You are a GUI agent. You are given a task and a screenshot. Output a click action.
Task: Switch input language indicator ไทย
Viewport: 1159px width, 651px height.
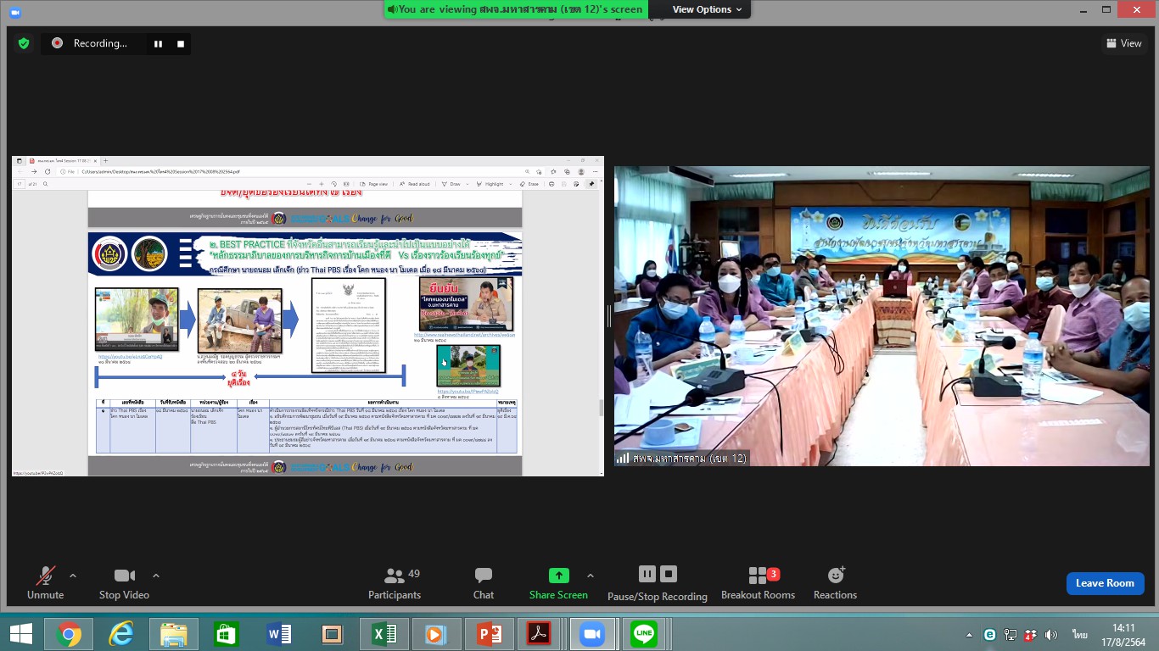click(x=1080, y=634)
